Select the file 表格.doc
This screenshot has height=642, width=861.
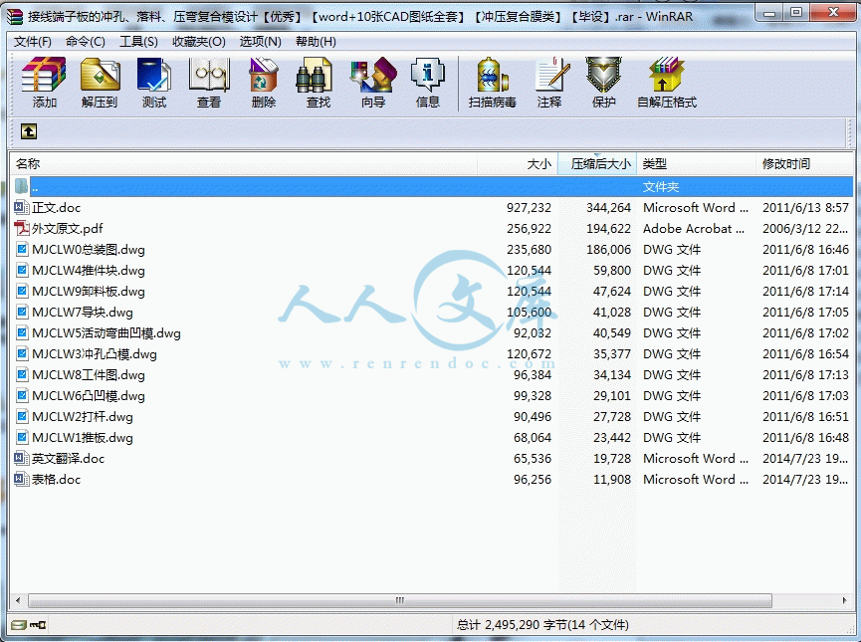coord(57,480)
